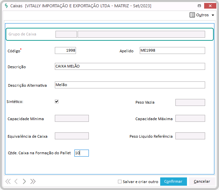Click the Peso Liquido Referência label
Viewport: 219px width, 190px height.
(x=151, y=136)
